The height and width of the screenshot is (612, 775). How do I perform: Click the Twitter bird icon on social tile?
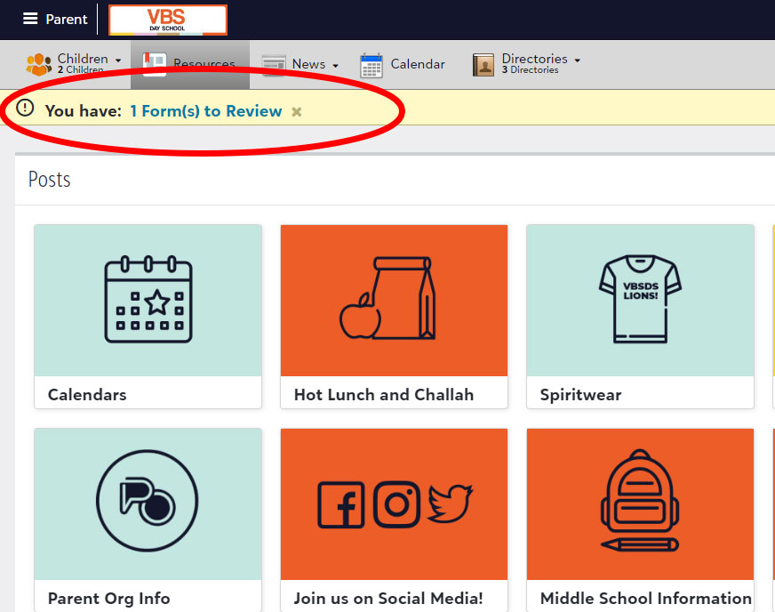click(450, 503)
